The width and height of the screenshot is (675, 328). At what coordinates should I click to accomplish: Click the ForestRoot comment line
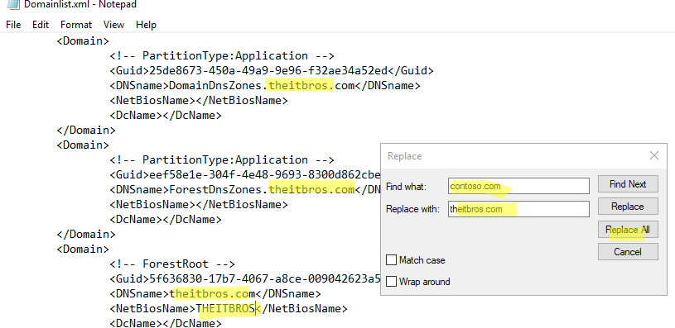(x=172, y=264)
